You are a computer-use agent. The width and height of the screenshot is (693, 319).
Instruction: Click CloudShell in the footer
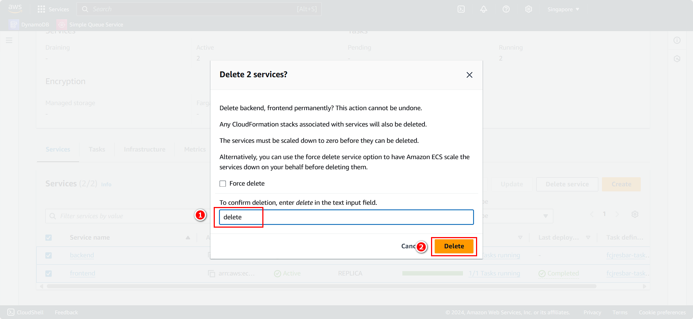point(25,312)
